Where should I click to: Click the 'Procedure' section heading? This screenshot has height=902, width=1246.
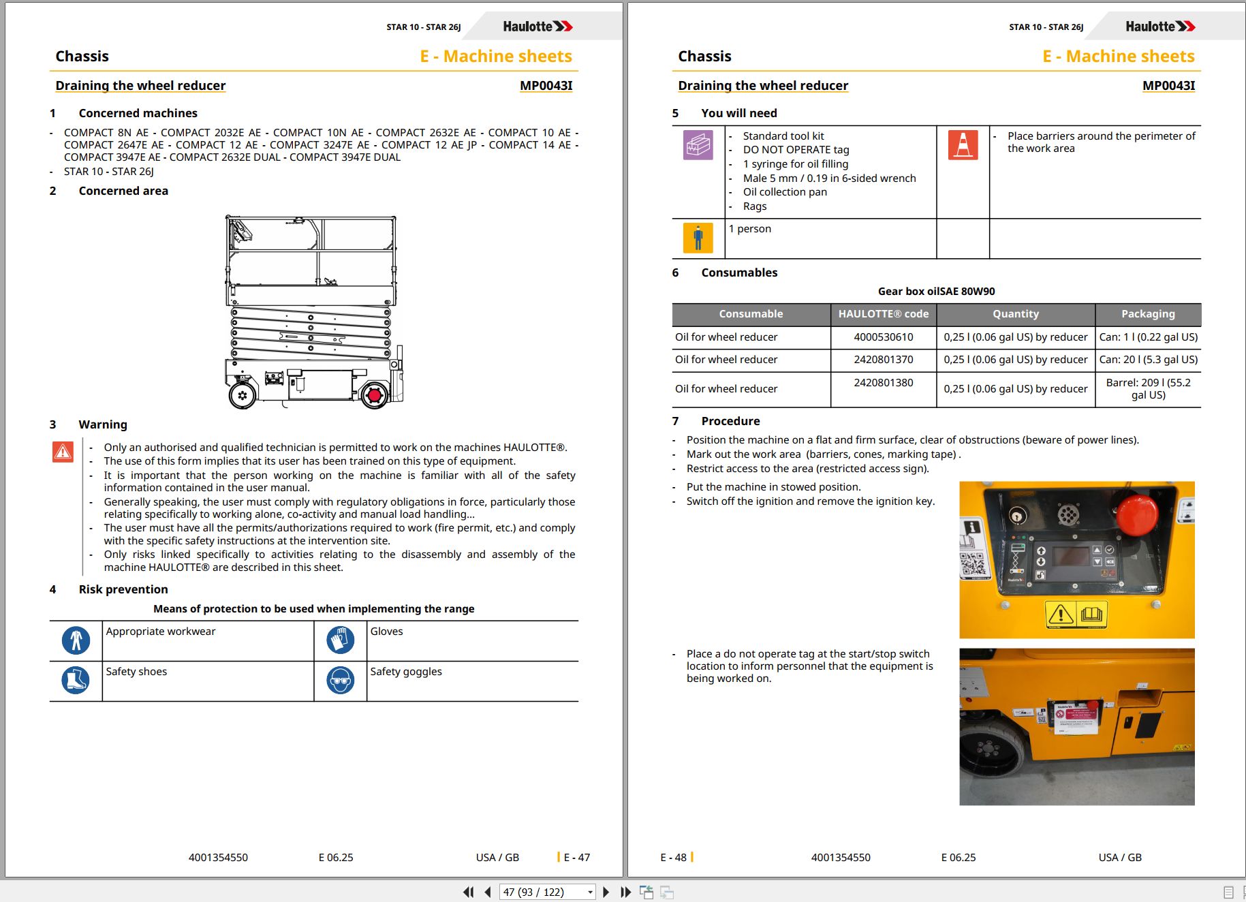(730, 421)
